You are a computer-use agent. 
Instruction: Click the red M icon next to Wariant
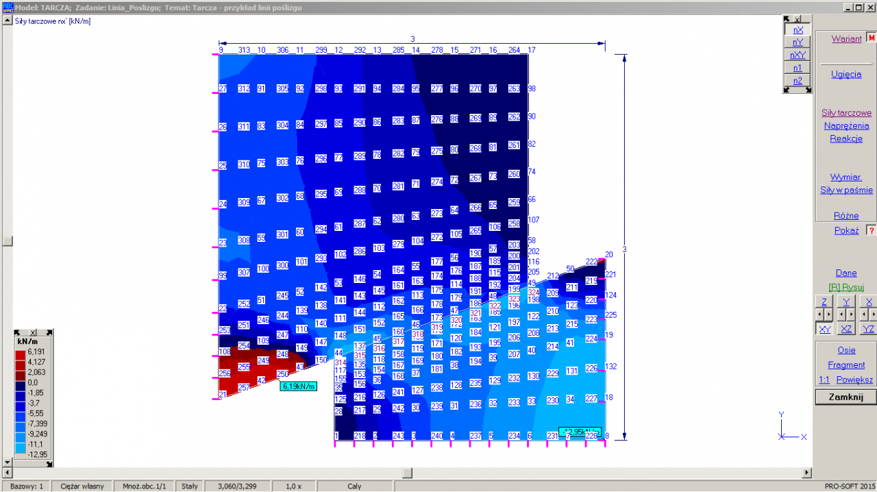[x=872, y=38]
